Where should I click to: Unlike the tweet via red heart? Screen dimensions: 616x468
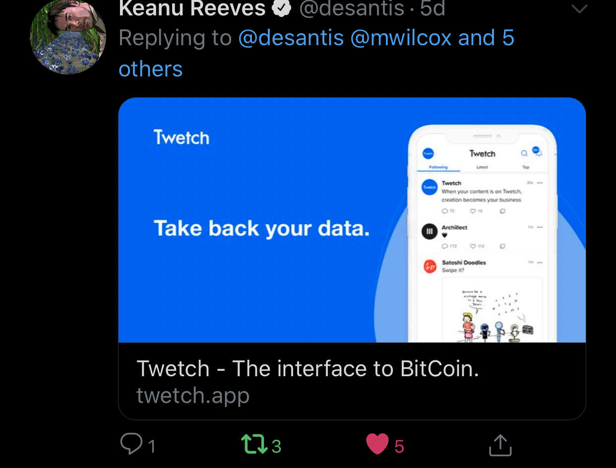click(x=377, y=444)
